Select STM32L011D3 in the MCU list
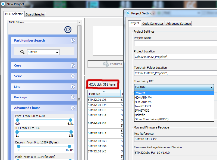The image size is (217, 160). pyautogui.click(x=104, y=100)
